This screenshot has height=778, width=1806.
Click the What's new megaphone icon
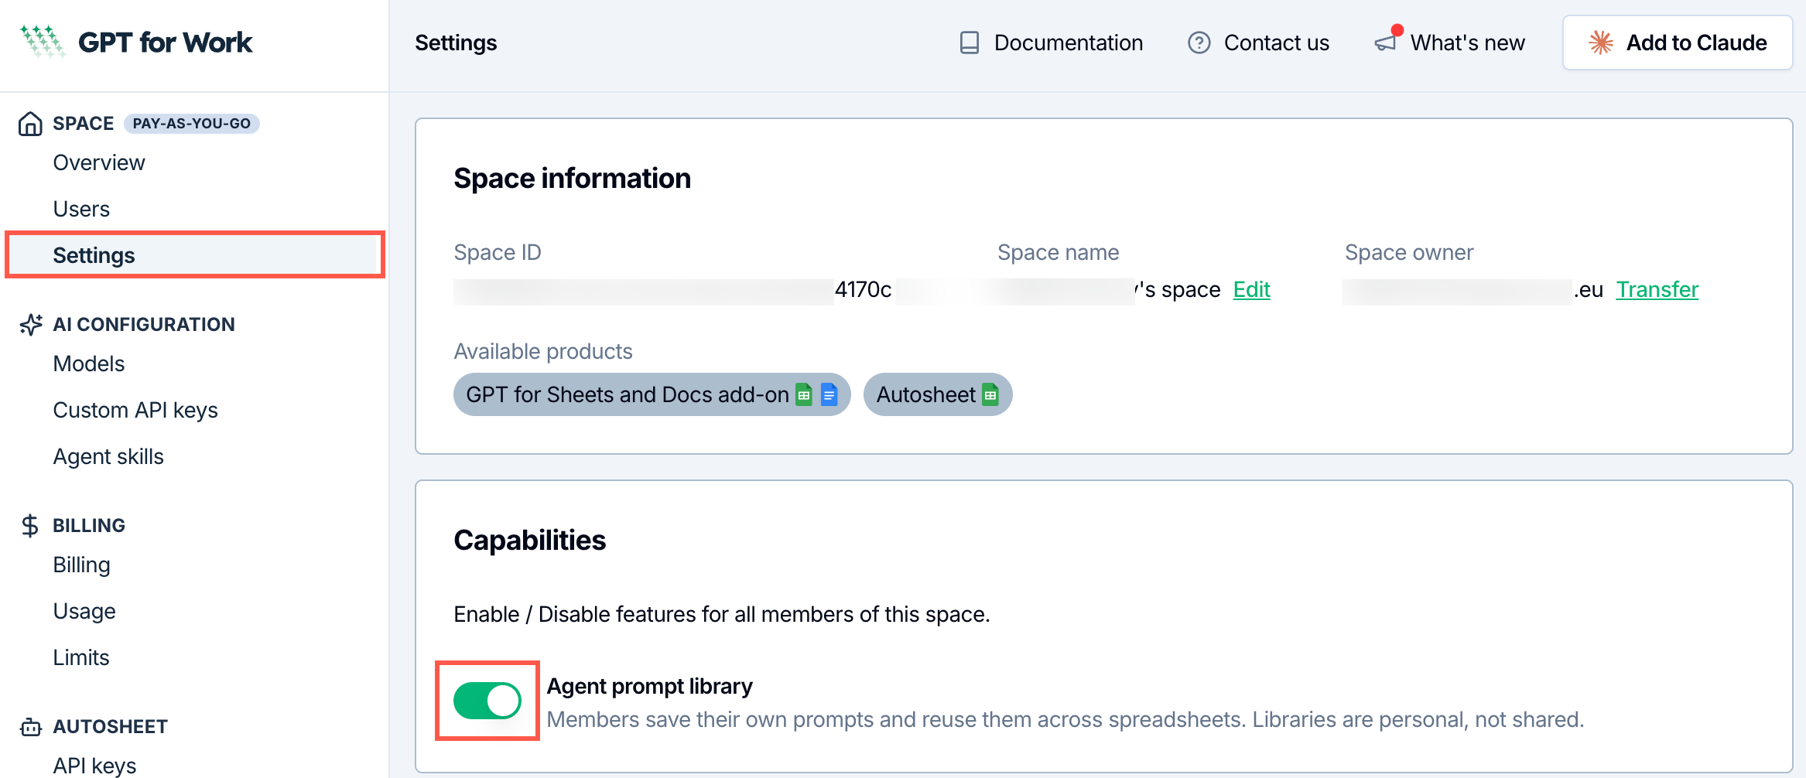[x=1387, y=43]
